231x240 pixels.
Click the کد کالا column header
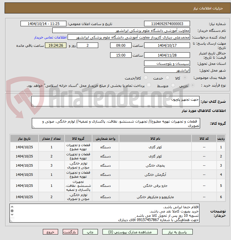(x=204, y=138)
